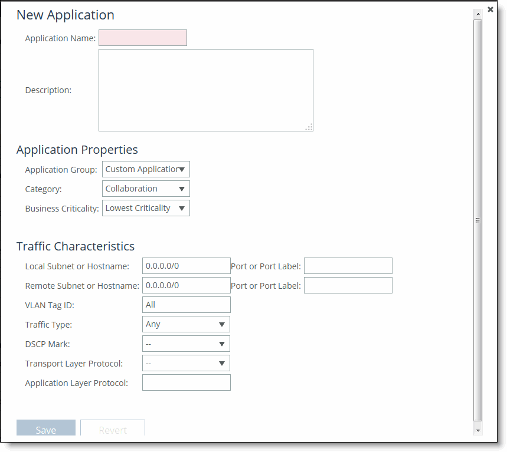507x452 pixels.
Task: Open the Transport Layer Protocol dropdown
Action: pyautogui.click(x=186, y=364)
